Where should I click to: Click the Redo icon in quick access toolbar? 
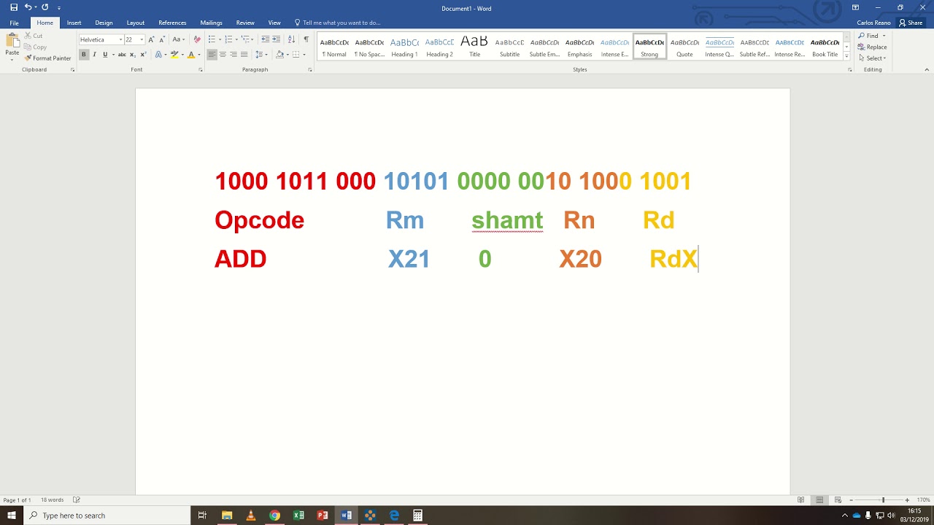click(45, 7)
